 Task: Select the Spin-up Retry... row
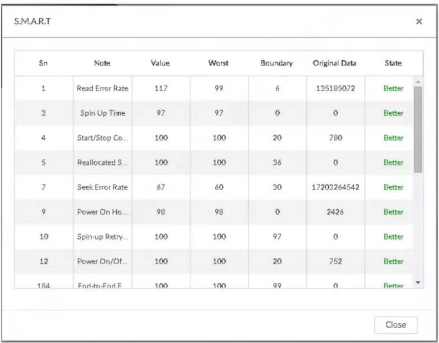(x=214, y=237)
